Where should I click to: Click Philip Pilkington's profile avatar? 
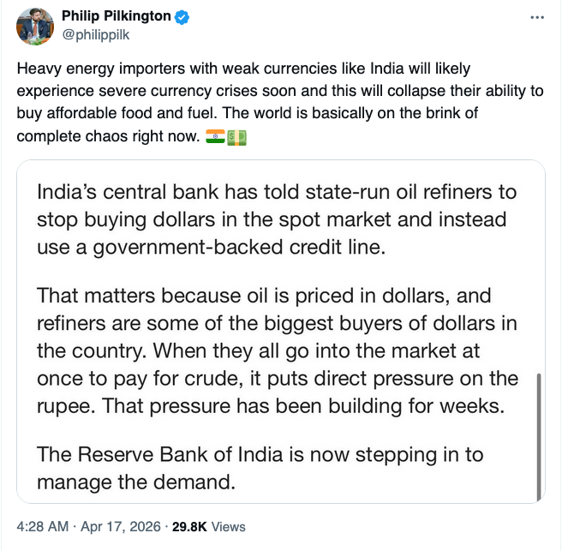tap(35, 28)
